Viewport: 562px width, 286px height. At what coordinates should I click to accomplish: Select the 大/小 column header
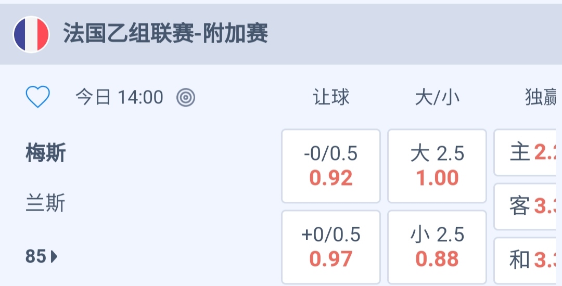click(x=437, y=97)
